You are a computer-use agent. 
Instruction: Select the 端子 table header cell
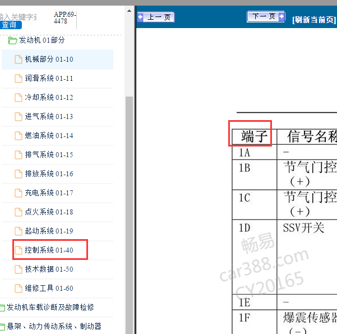255,136
